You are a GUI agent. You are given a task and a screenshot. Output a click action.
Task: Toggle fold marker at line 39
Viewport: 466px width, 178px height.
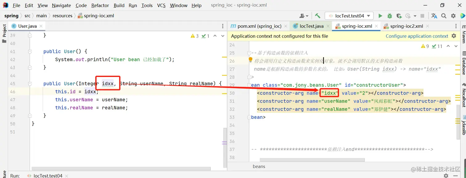[x=30, y=35]
